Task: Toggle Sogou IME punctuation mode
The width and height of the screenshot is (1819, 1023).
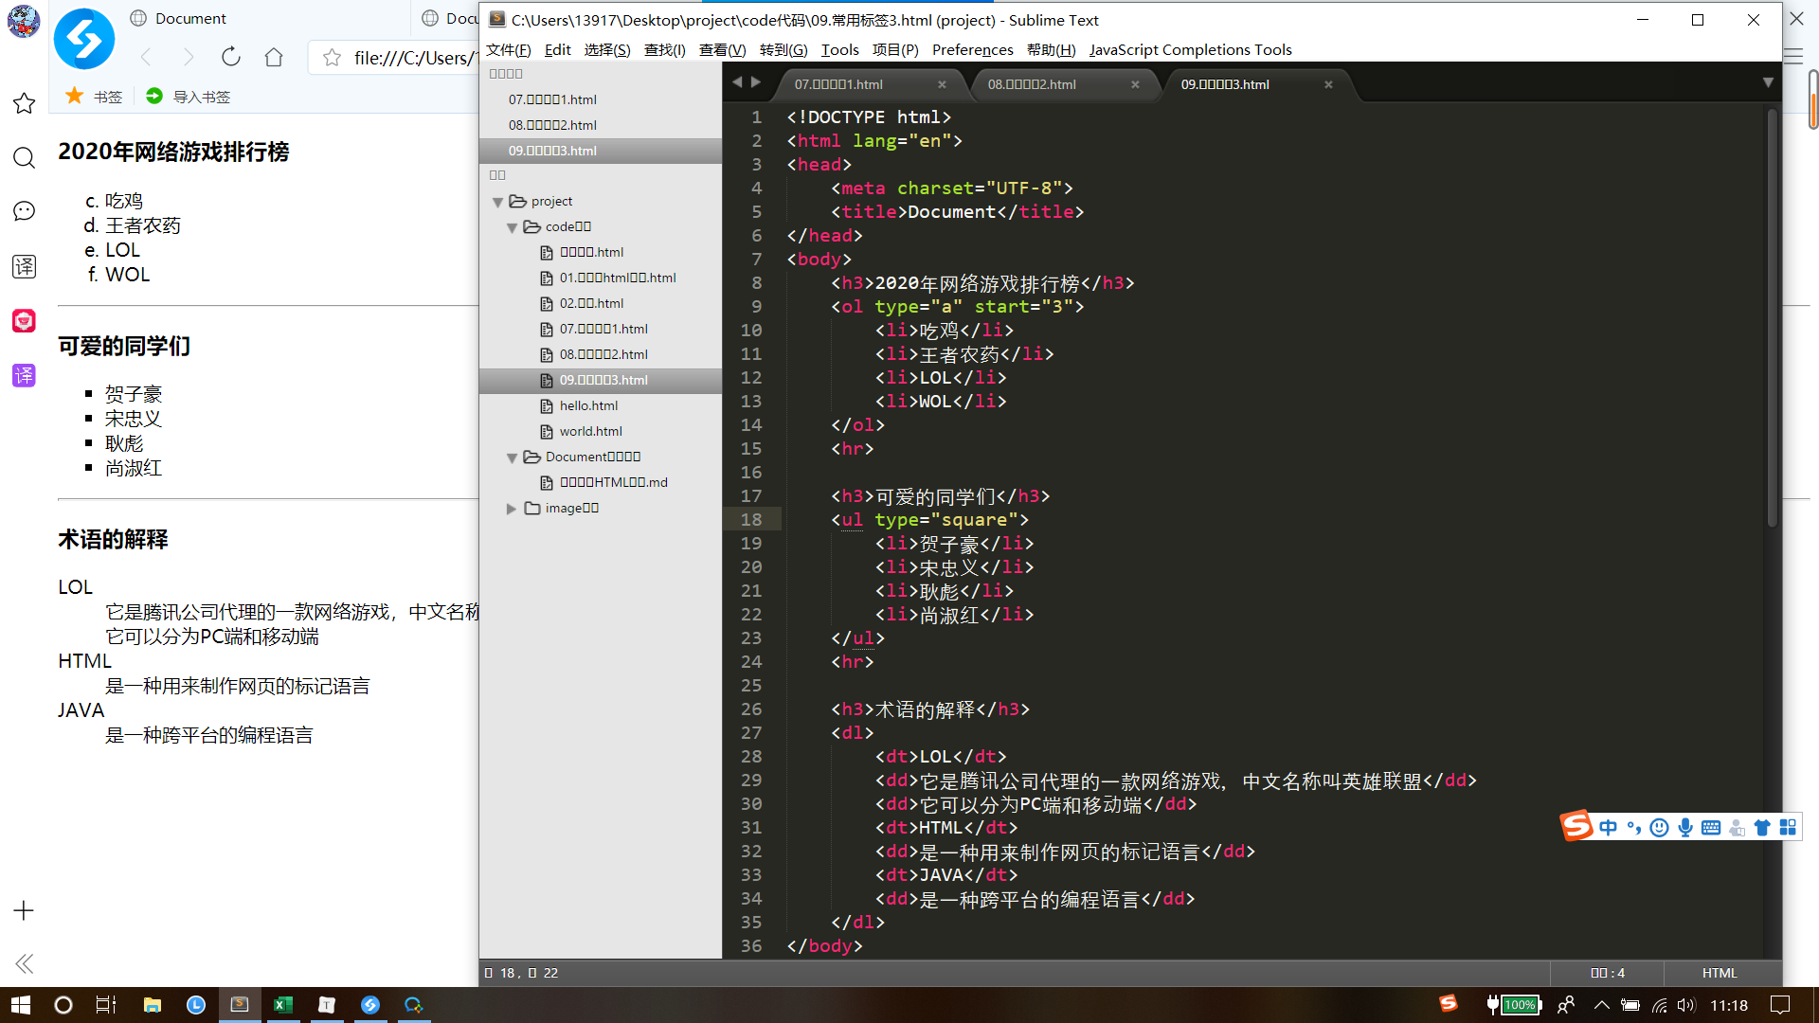Action: [1633, 827]
